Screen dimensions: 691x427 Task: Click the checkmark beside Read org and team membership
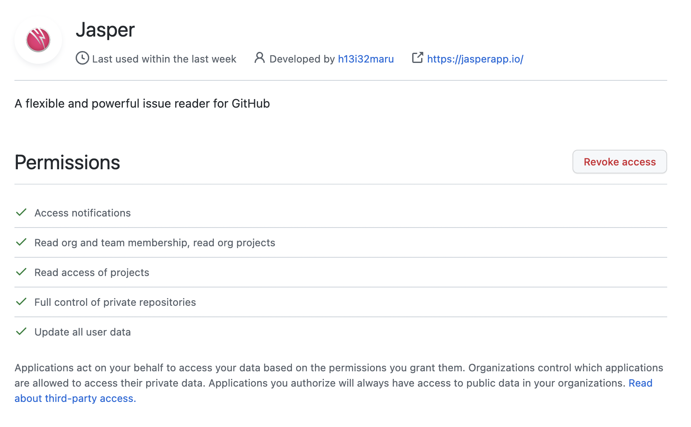click(x=21, y=242)
